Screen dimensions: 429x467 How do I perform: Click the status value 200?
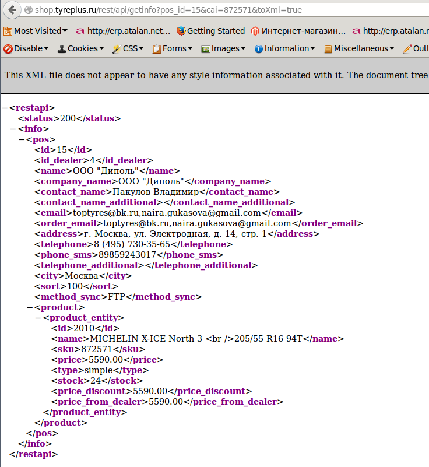click(68, 118)
